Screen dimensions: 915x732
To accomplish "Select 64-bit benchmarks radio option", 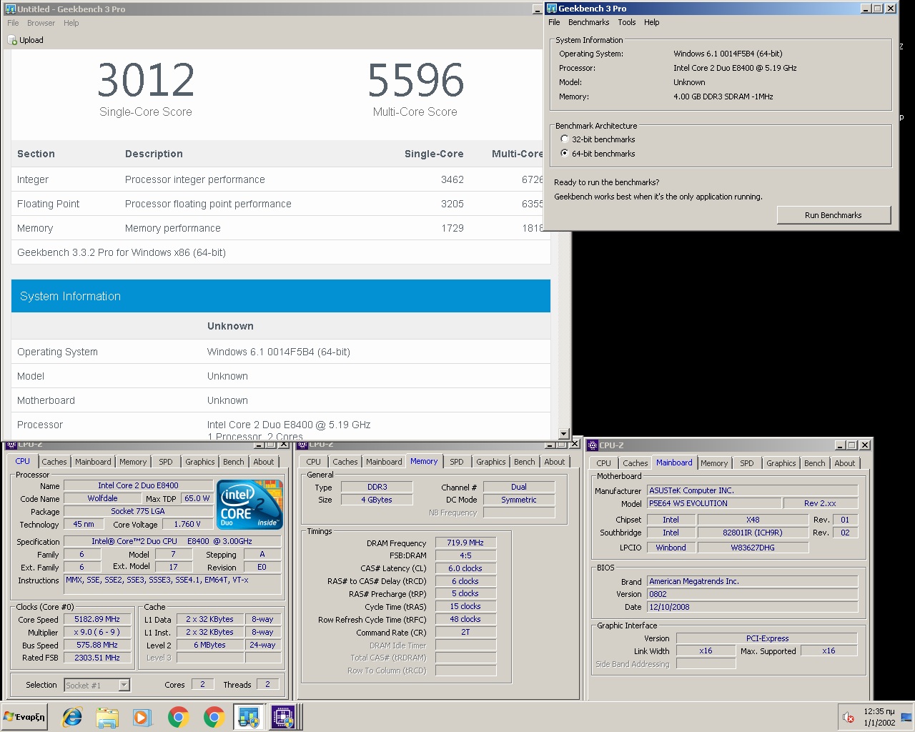I will click(x=565, y=154).
